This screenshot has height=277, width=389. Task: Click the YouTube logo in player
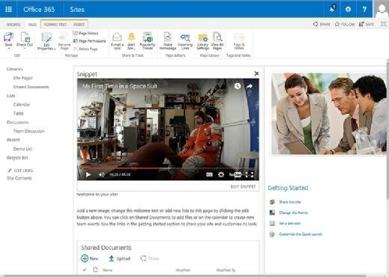click(235, 174)
